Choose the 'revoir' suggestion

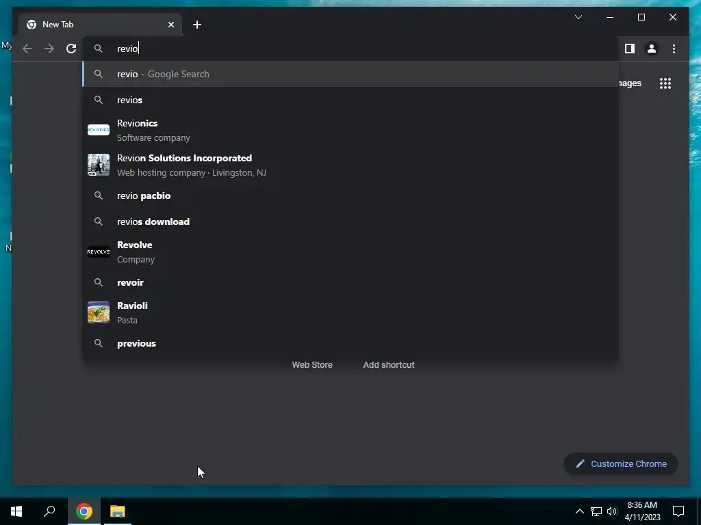(351, 282)
